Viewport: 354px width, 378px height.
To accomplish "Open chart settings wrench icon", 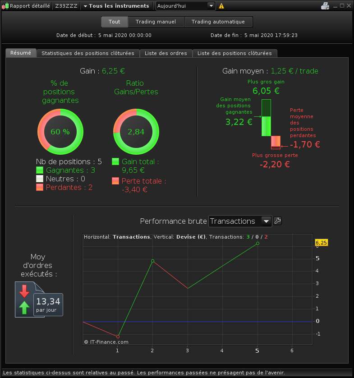I will 278,221.
